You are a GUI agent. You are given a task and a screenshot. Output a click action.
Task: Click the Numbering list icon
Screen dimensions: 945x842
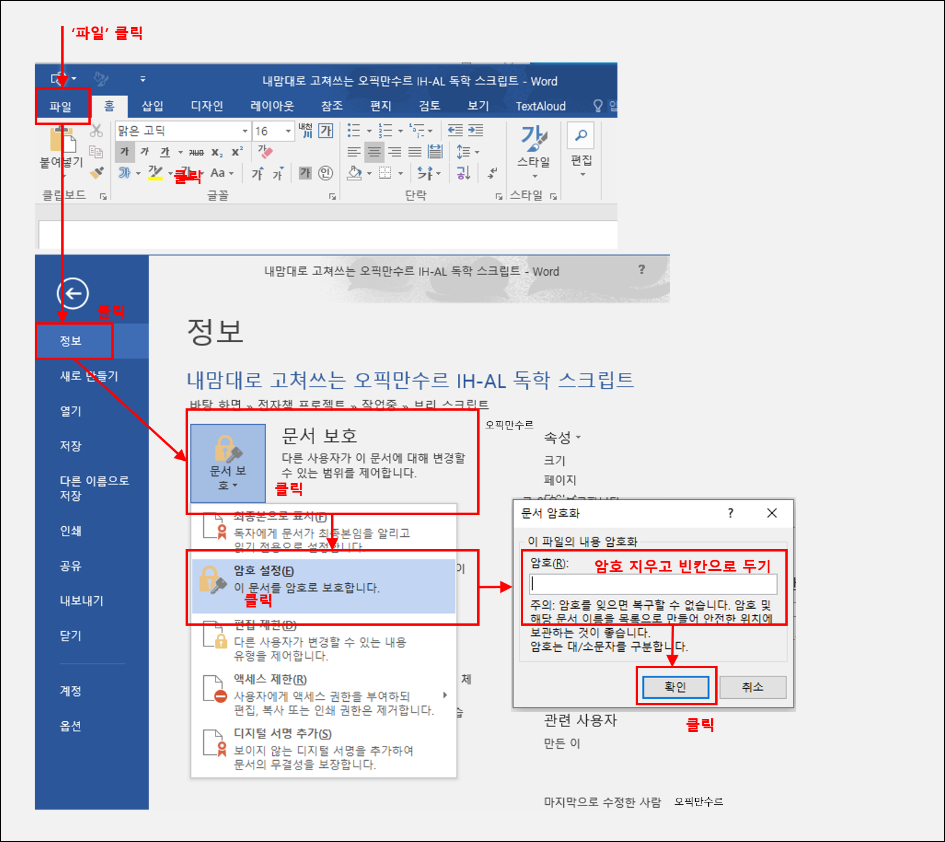point(385,130)
